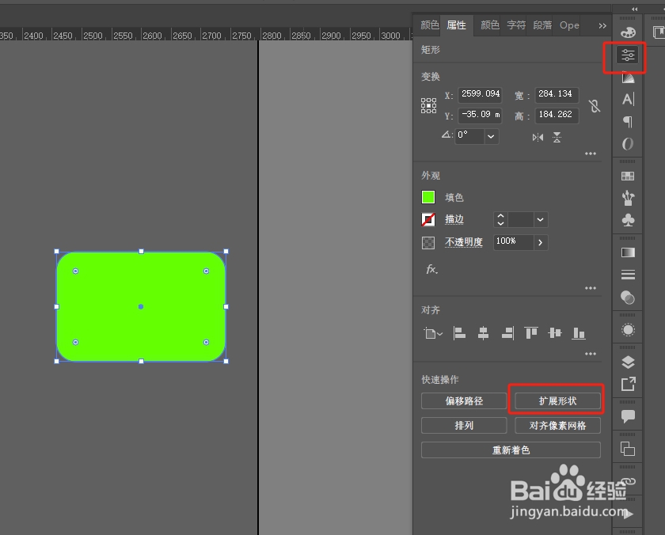
Task: Show more Transform options
Action: [x=591, y=154]
